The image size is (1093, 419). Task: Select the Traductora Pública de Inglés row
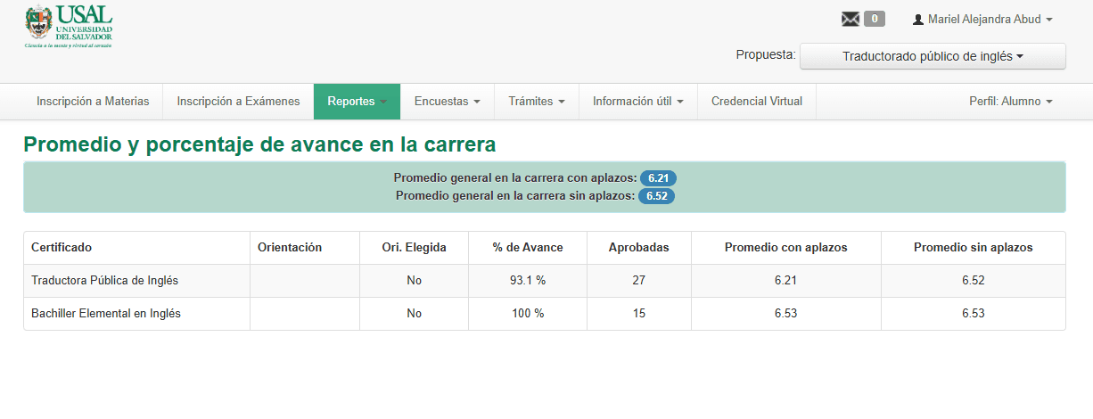(104, 281)
